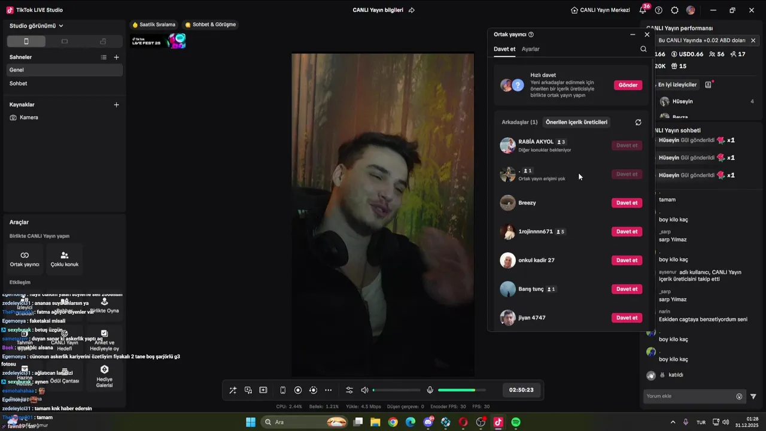Image resolution: width=766 pixels, height=431 pixels.
Task: Click the stream timer 02:50:23
Action: pyautogui.click(x=521, y=390)
